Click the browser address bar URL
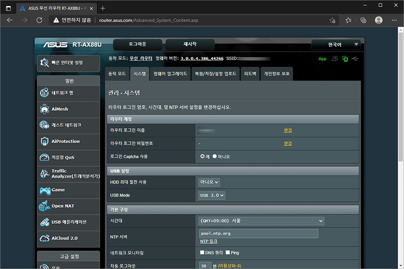Image resolution: width=404 pixels, height=269 pixels. pyautogui.click(x=148, y=20)
